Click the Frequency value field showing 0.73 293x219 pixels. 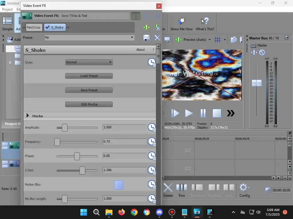click(x=125, y=141)
